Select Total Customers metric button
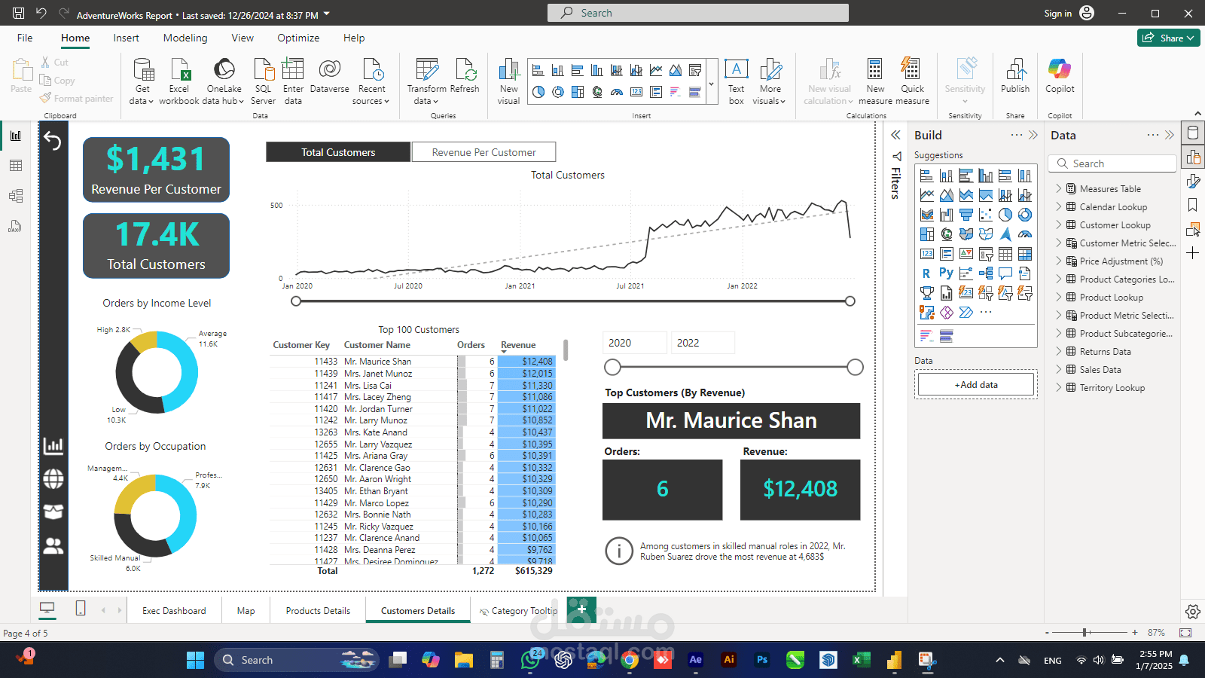The image size is (1205, 678). pos(338,152)
